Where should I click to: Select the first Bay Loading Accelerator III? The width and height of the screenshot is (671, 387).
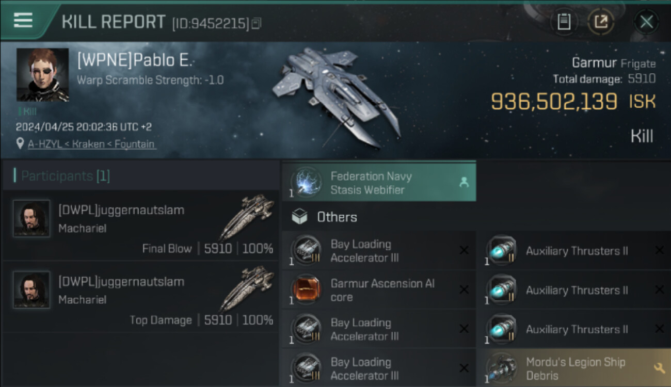pos(378,251)
